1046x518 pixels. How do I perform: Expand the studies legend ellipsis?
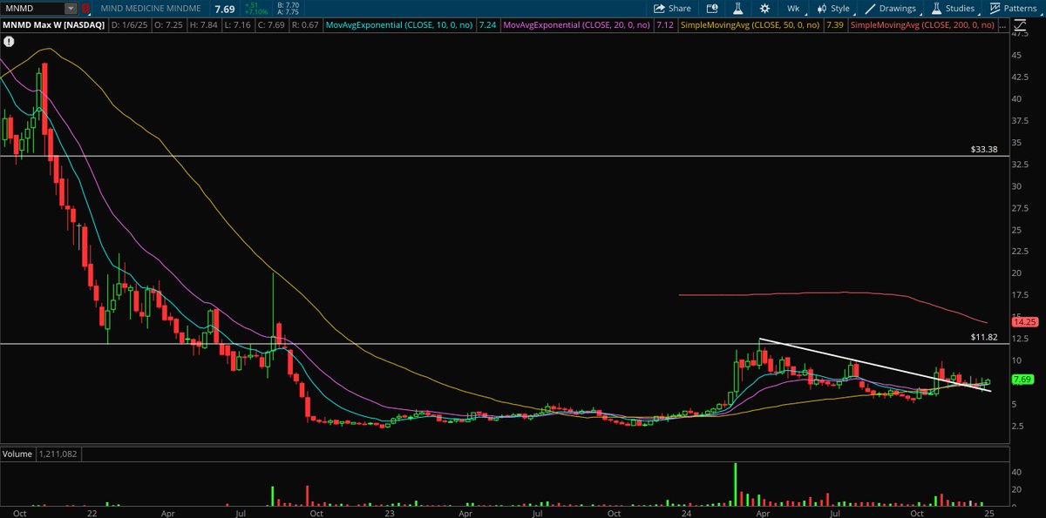coord(1002,25)
